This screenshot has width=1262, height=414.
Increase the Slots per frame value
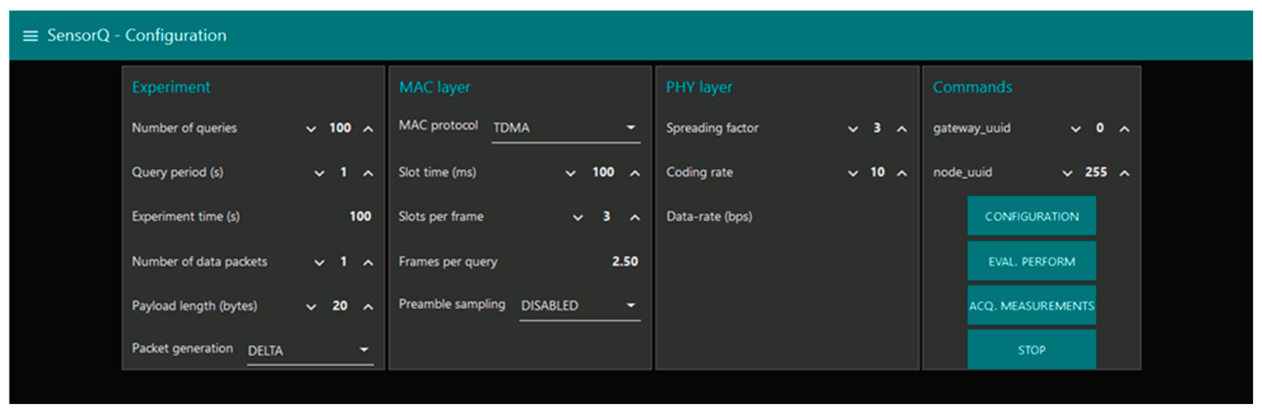click(634, 218)
